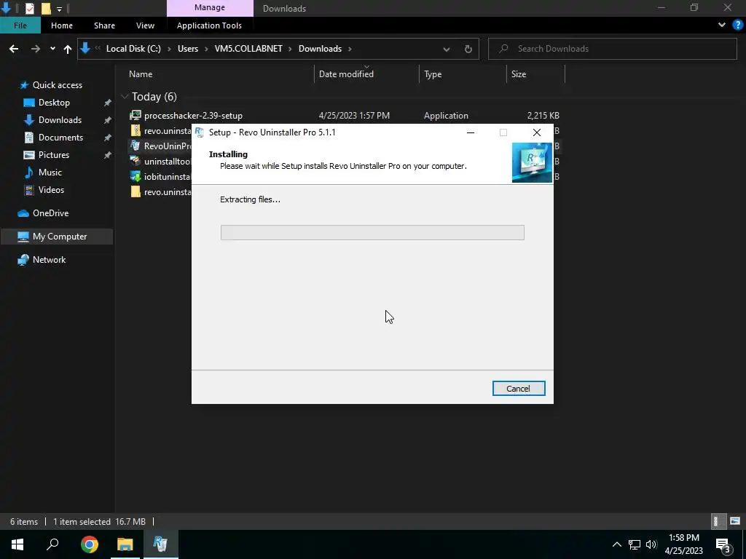
Task: Open the notification center icon
Action: point(723,544)
